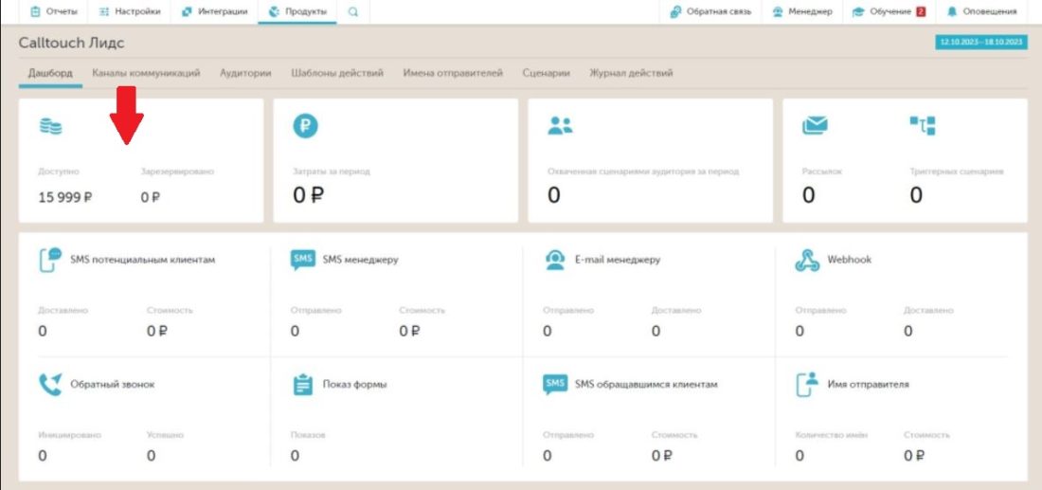This screenshot has height=490, width=1042.
Task: Click the Зарезервировано label
Action: [177, 172]
